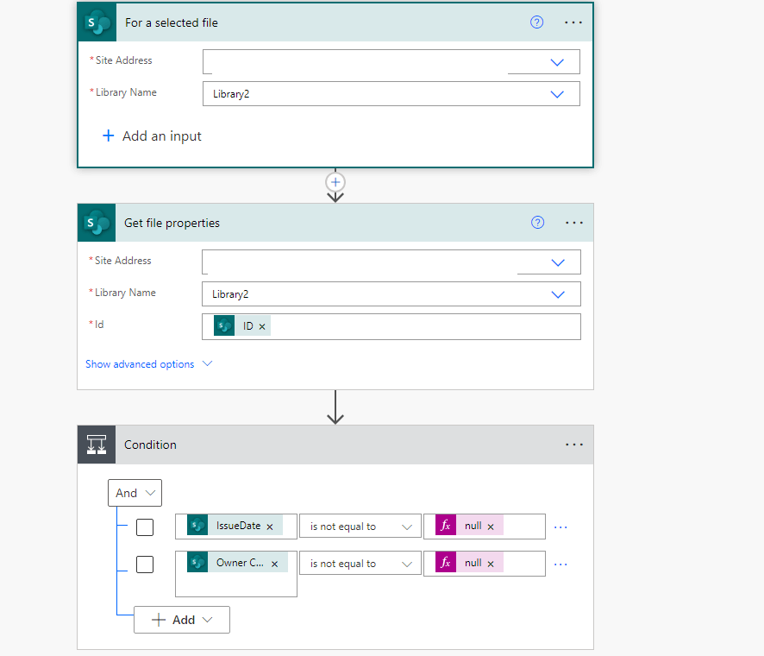Click the Condition control icon
The width and height of the screenshot is (764, 656).
[x=97, y=445]
